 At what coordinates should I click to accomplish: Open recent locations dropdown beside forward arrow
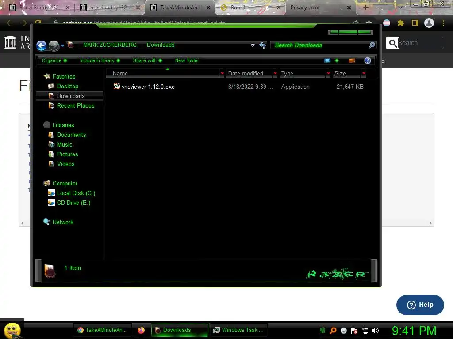[x=62, y=45]
